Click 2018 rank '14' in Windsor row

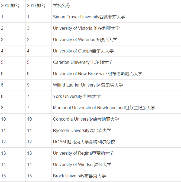point(3,165)
